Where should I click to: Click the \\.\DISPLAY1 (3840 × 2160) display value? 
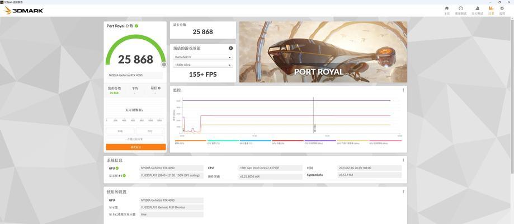(x=171, y=175)
